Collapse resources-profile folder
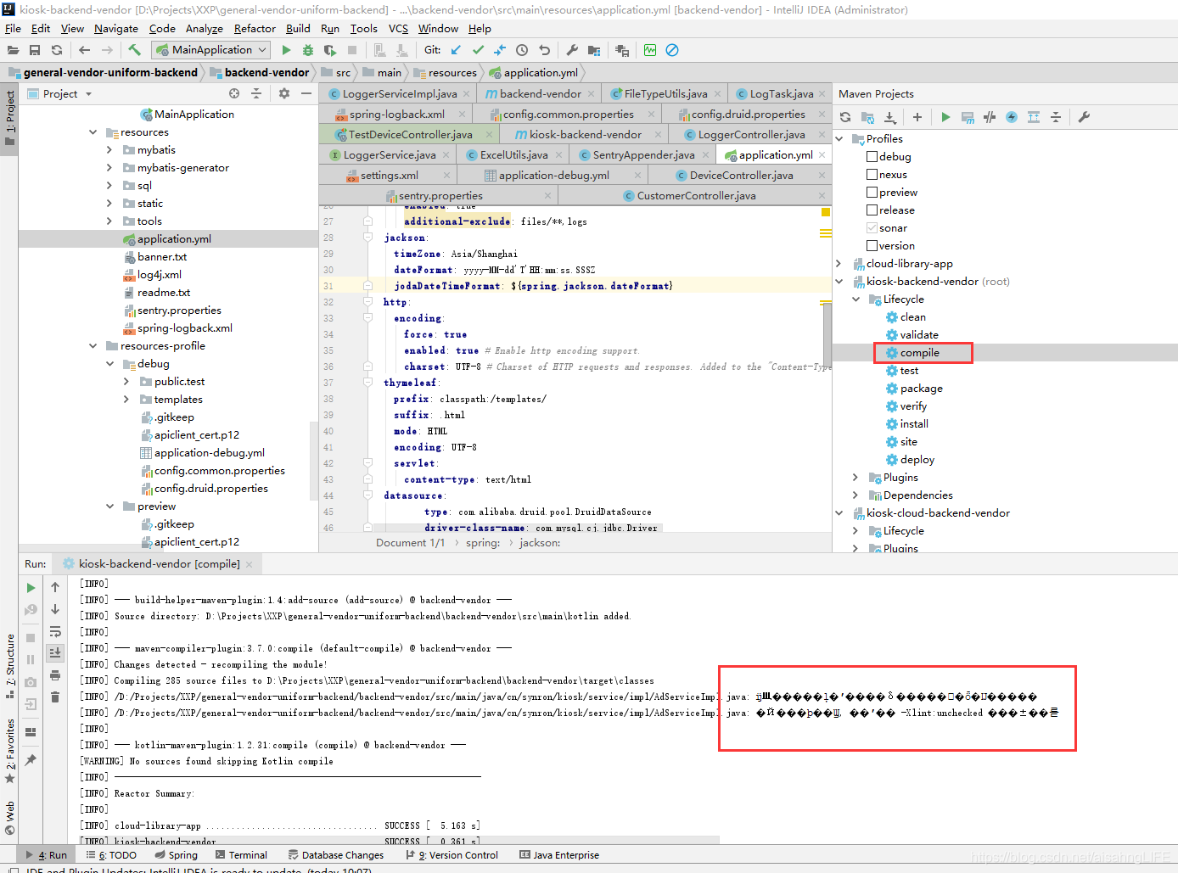Viewport: 1178px width, 873px height. (93, 345)
